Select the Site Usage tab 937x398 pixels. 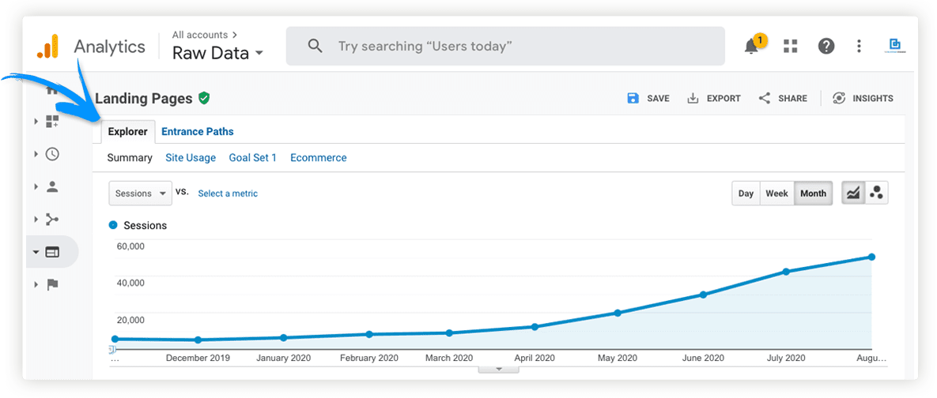191,158
